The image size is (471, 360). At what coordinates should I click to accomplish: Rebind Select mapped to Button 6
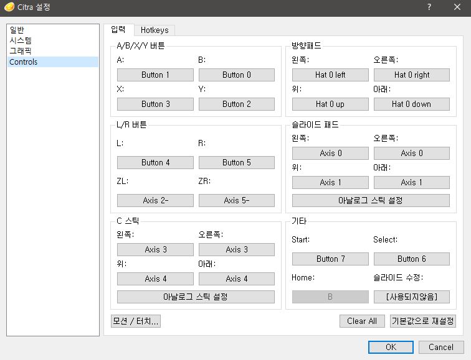point(412,259)
